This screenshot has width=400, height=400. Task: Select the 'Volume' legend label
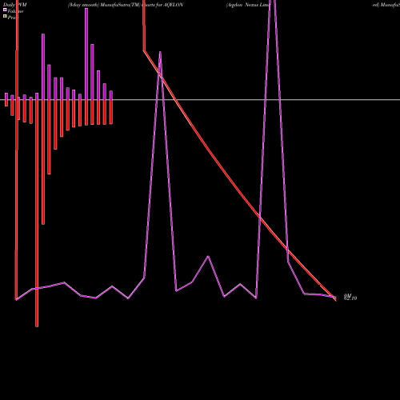coord(15,11)
